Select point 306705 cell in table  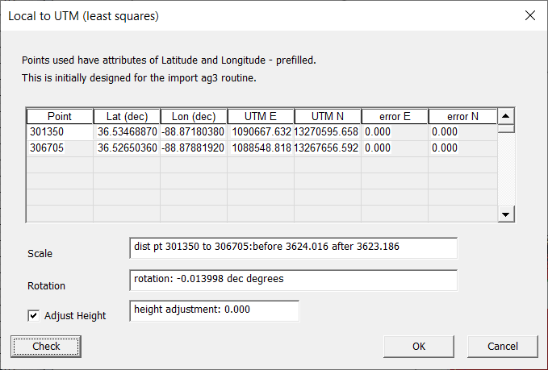tap(60, 147)
